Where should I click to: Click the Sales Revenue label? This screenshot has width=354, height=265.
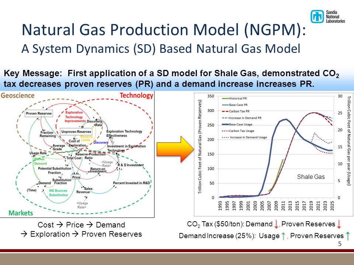pyautogui.click(x=85, y=190)
